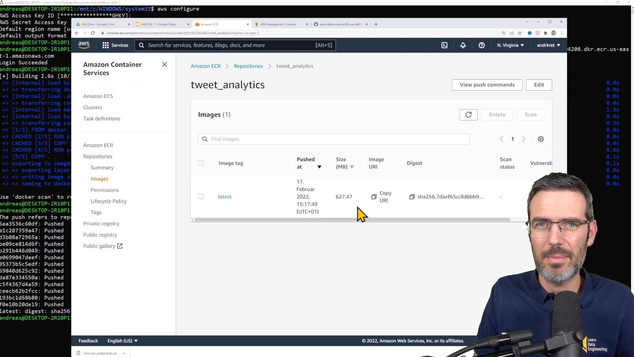
Task: Open the AWS home logo
Action: 84,45
